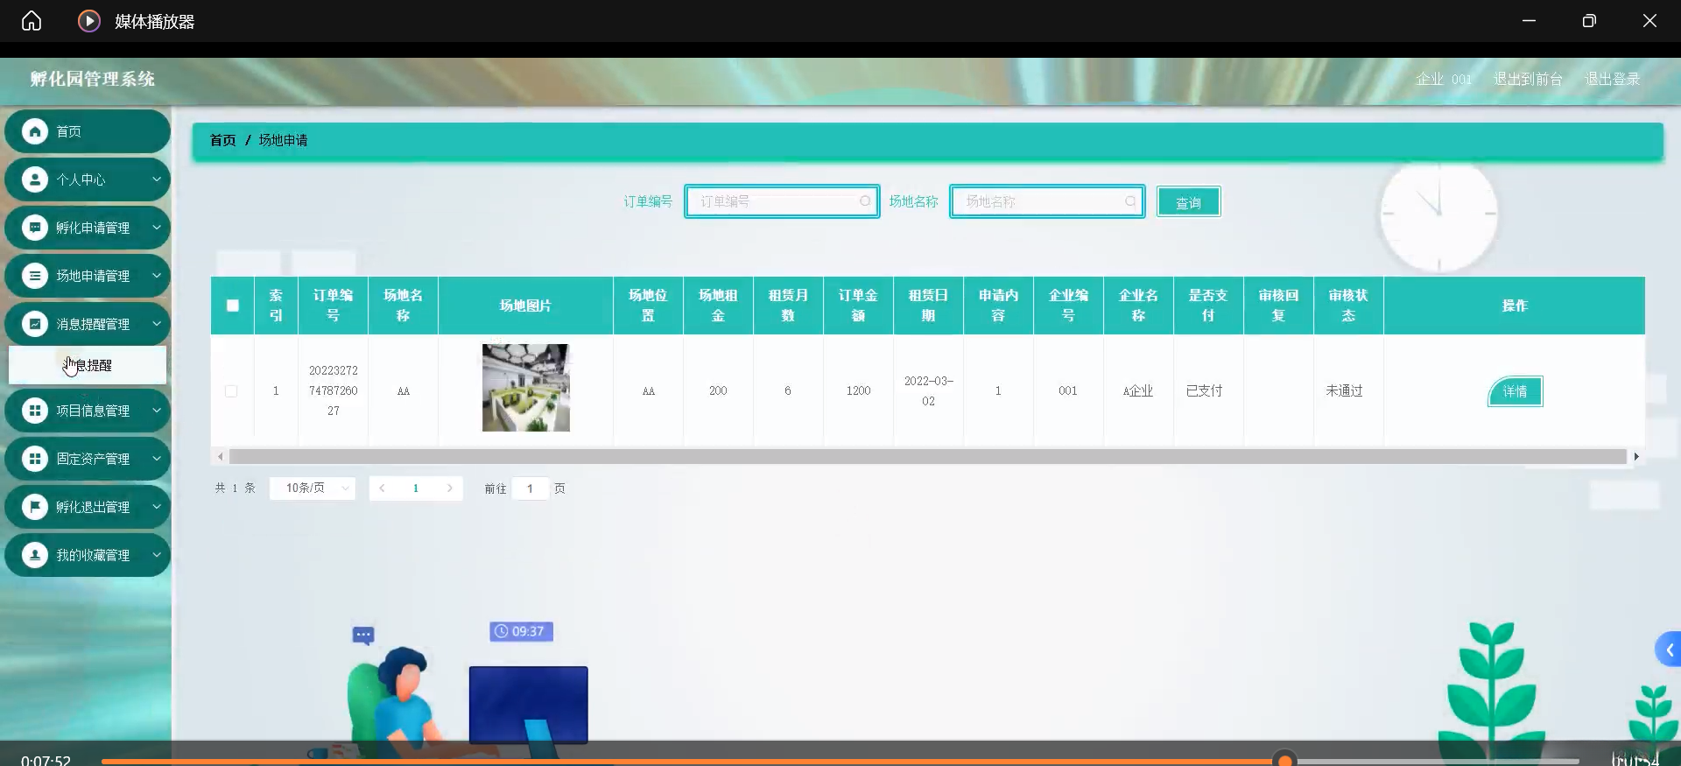The image size is (1681, 766).
Task: Click the table horizontal scrollbar
Action: coord(928,457)
